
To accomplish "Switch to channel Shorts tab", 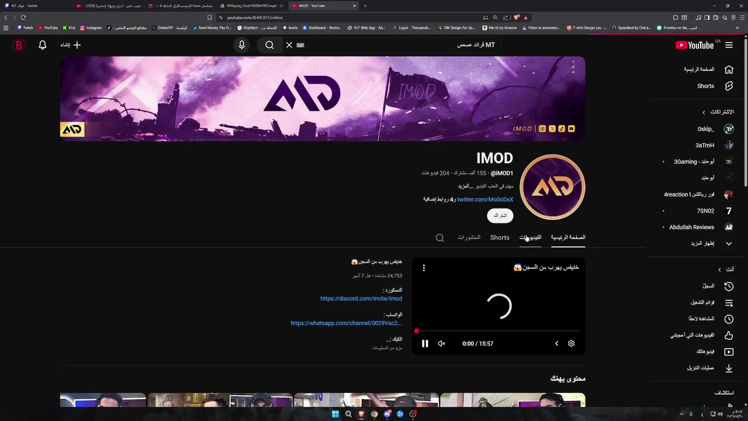I will click(500, 237).
